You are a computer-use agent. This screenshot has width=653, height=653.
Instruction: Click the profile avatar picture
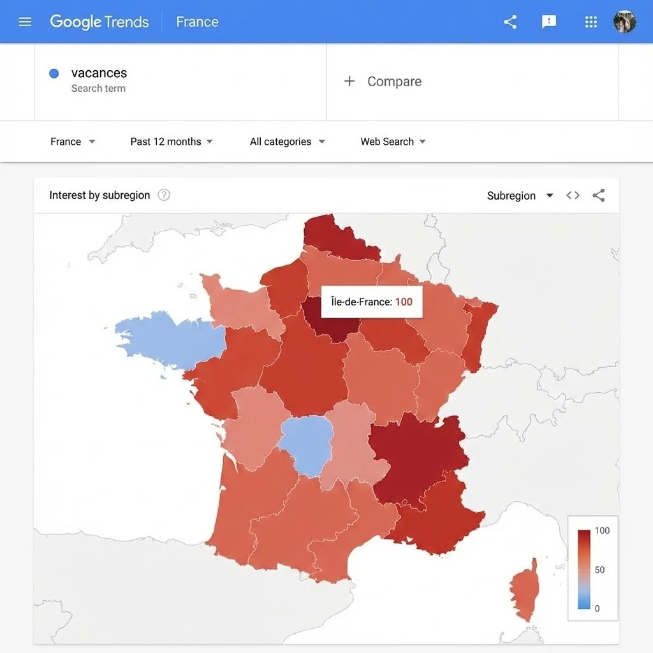[x=624, y=21]
